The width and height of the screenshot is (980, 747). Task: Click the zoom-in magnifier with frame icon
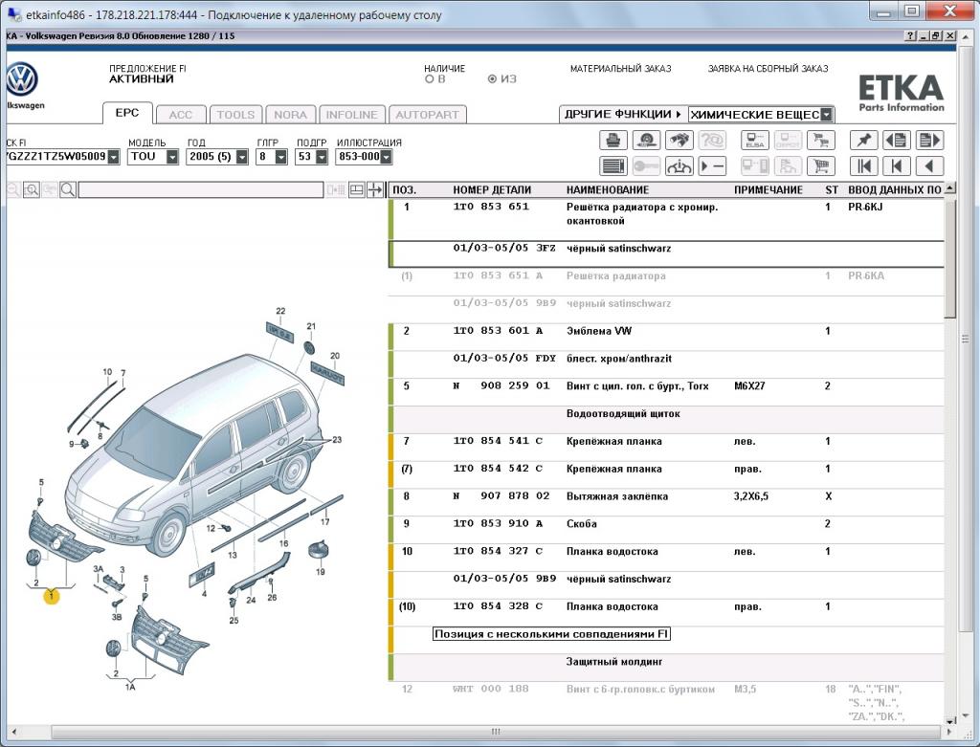point(32,190)
